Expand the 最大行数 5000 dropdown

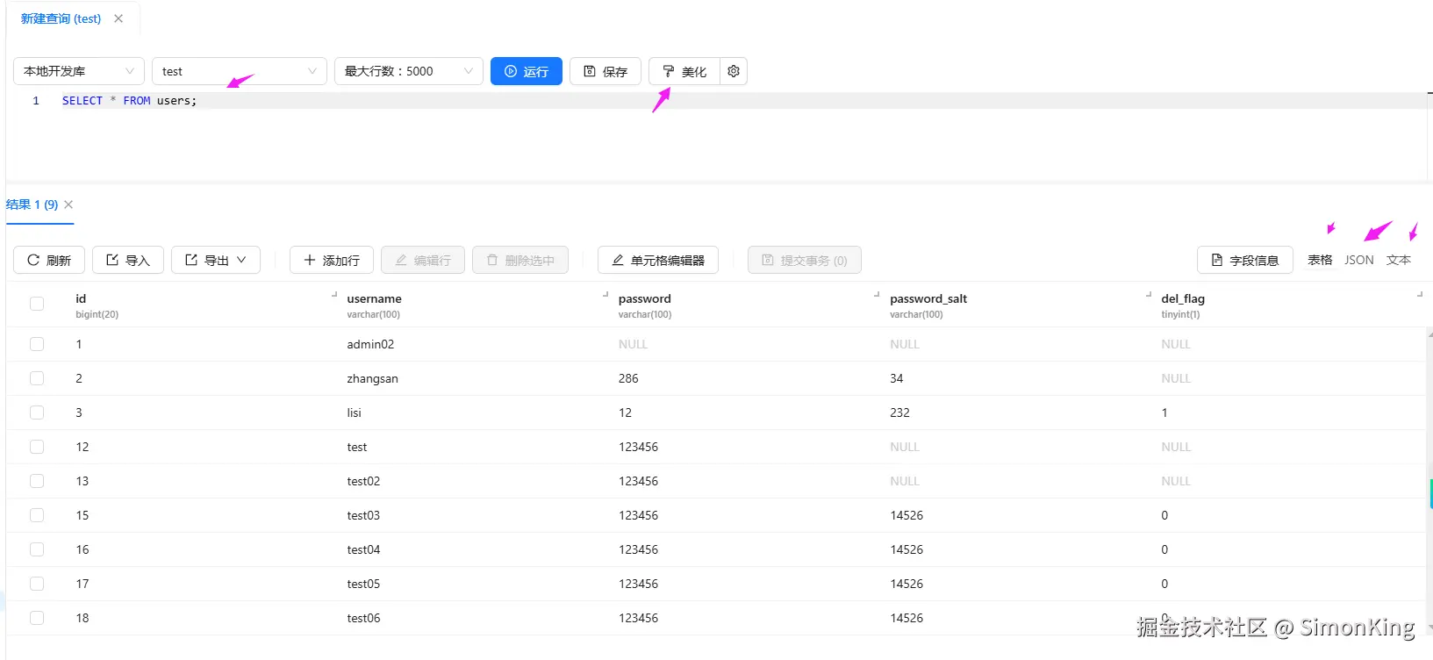click(x=408, y=71)
